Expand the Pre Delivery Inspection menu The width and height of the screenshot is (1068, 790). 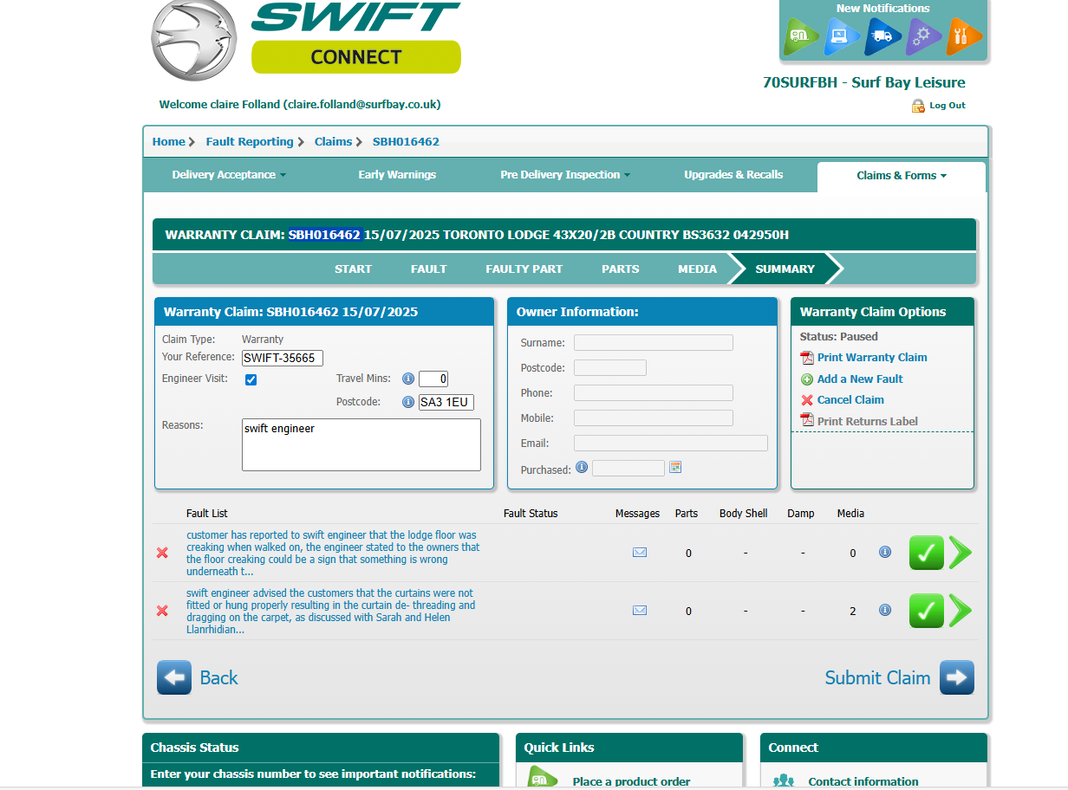[565, 175]
